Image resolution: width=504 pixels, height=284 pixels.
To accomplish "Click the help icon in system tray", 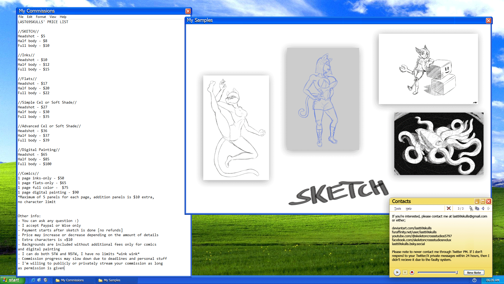I will (x=474, y=280).
